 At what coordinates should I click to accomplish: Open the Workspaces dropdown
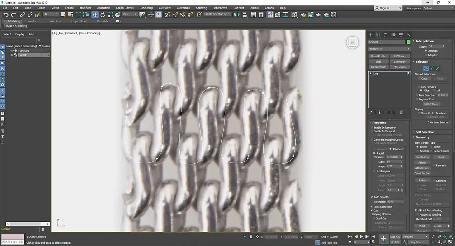point(437,8)
